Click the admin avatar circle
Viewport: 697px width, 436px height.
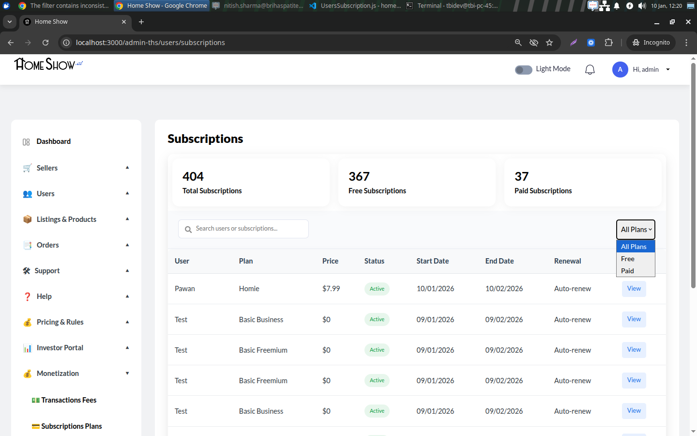[620, 69]
